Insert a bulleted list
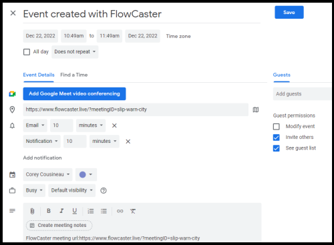Image resolution: width=334 pixels, height=245 pixels. [104, 211]
